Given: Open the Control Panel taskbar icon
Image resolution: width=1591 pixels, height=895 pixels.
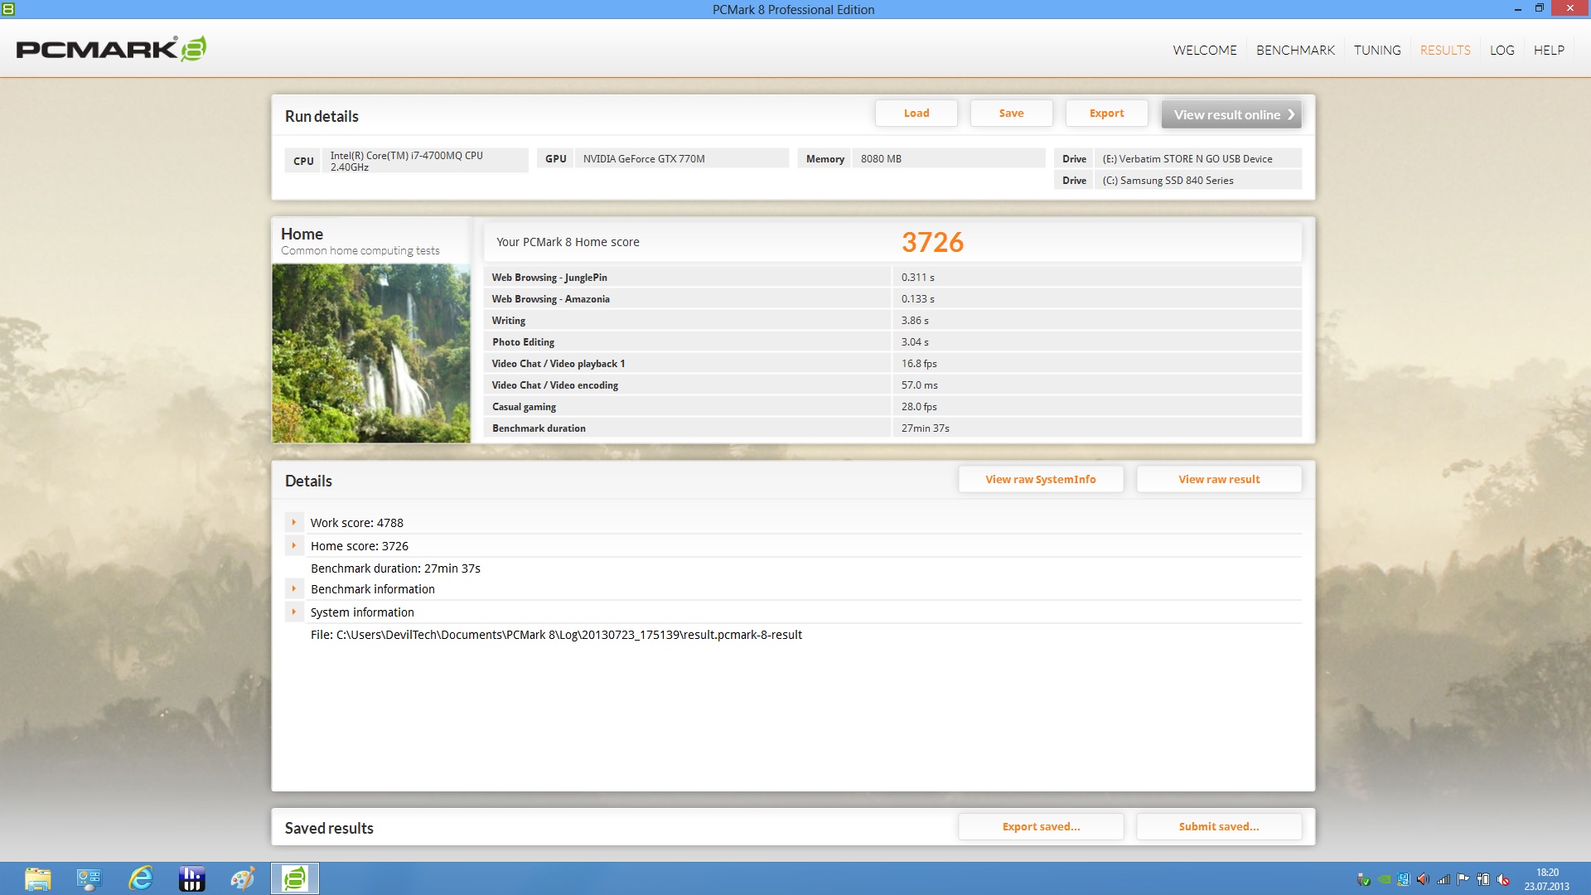Looking at the screenshot, I should pyautogui.click(x=89, y=878).
